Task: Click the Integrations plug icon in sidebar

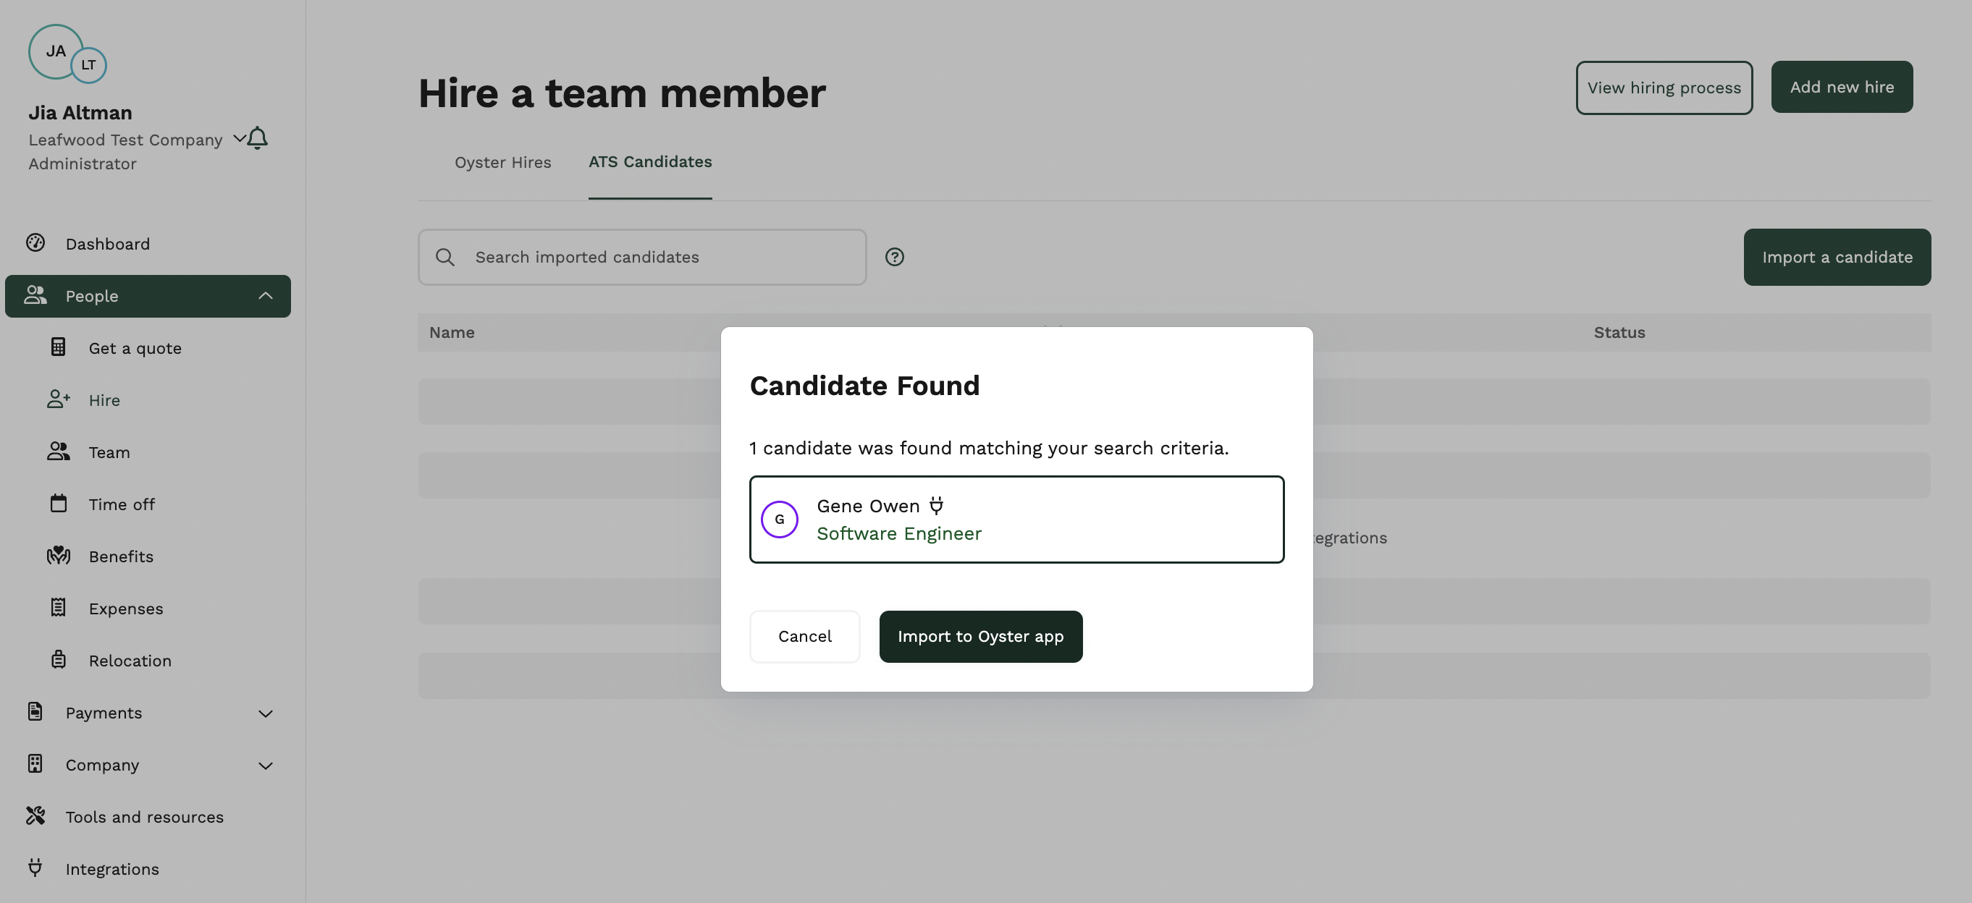Action: tap(35, 868)
